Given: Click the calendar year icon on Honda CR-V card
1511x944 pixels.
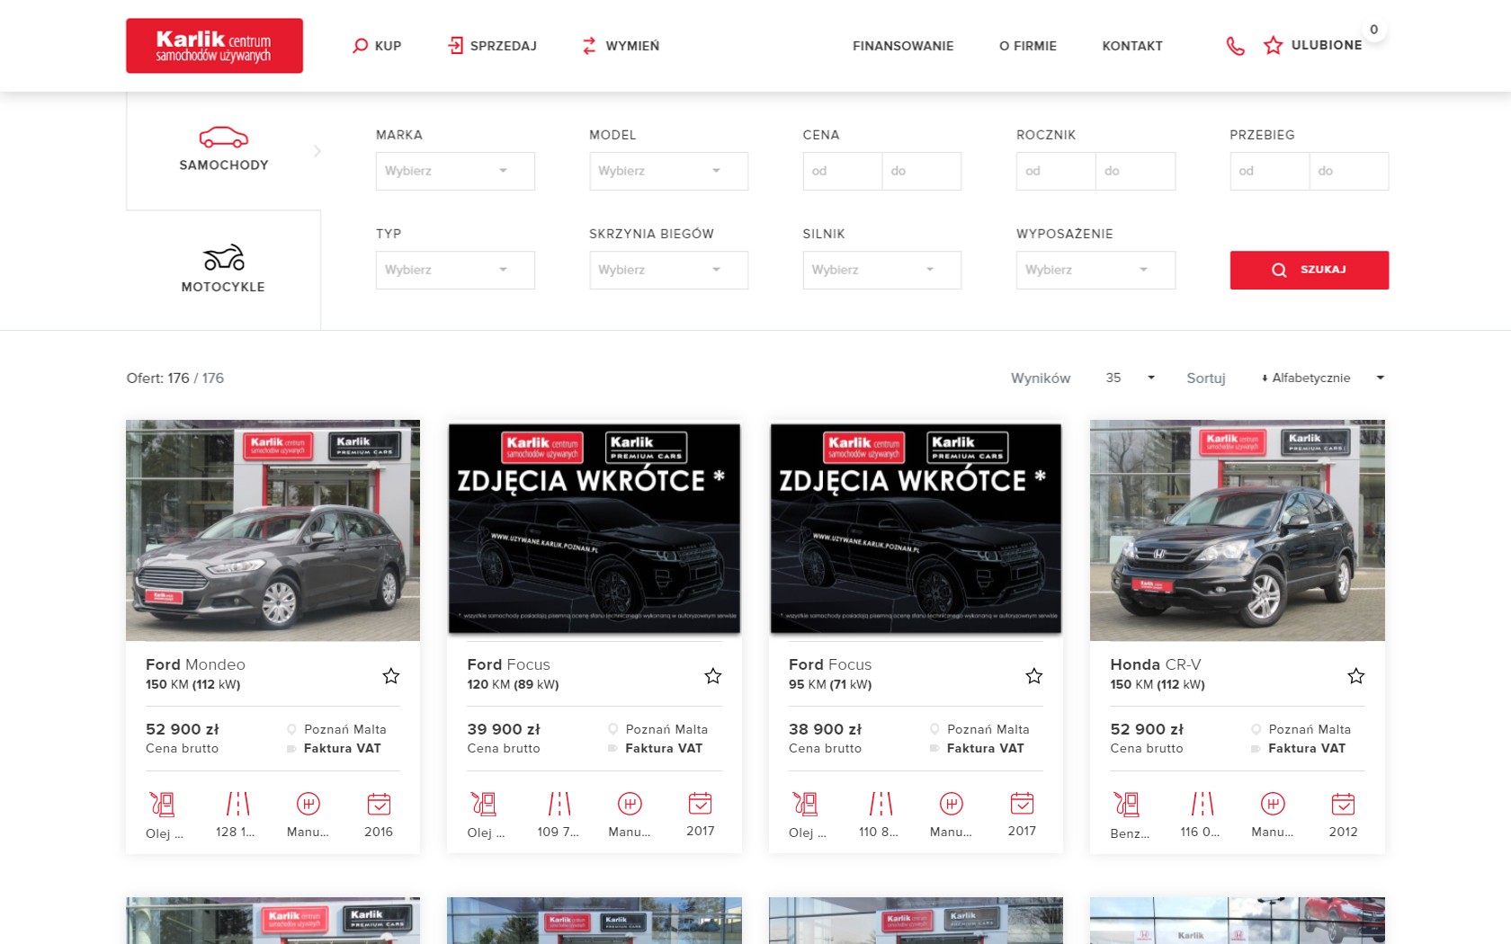Looking at the screenshot, I should (1343, 804).
